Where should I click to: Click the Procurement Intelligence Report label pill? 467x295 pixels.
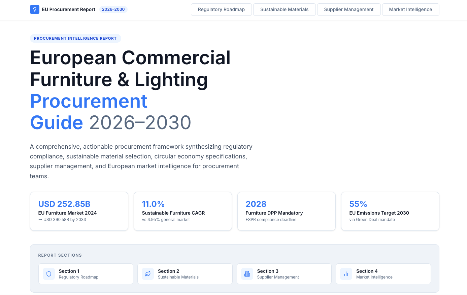point(75,38)
